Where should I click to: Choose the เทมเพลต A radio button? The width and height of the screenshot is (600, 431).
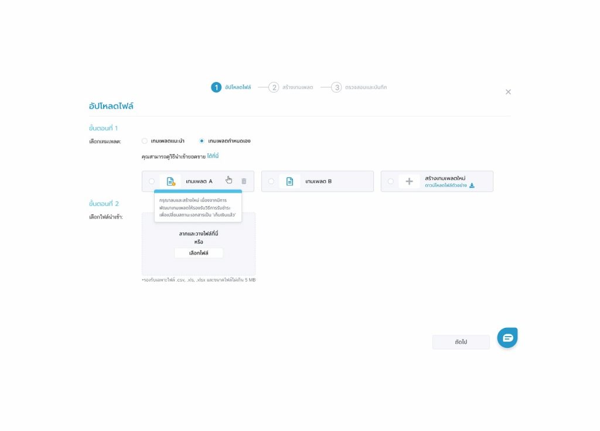pyautogui.click(x=152, y=182)
